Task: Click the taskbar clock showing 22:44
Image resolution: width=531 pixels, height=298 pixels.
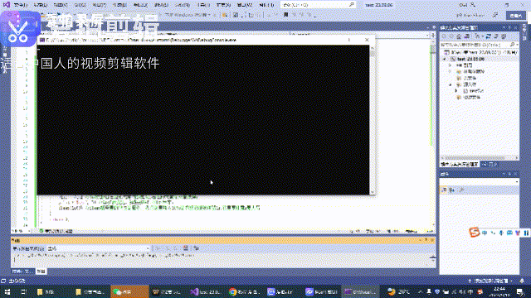Action: pyautogui.click(x=499, y=291)
